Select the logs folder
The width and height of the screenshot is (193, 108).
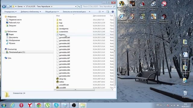[61, 23]
